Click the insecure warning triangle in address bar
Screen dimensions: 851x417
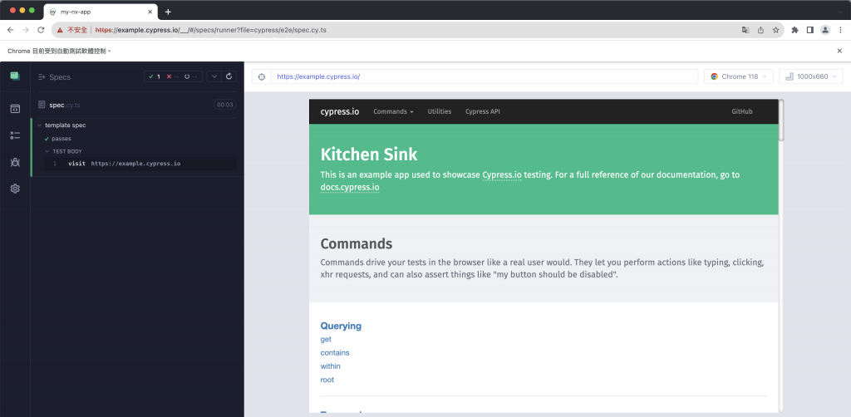point(60,30)
